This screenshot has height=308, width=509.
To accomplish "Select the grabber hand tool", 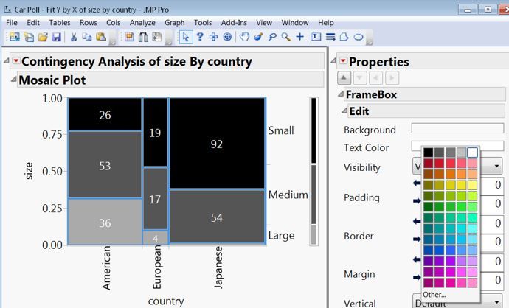I will click(244, 37).
